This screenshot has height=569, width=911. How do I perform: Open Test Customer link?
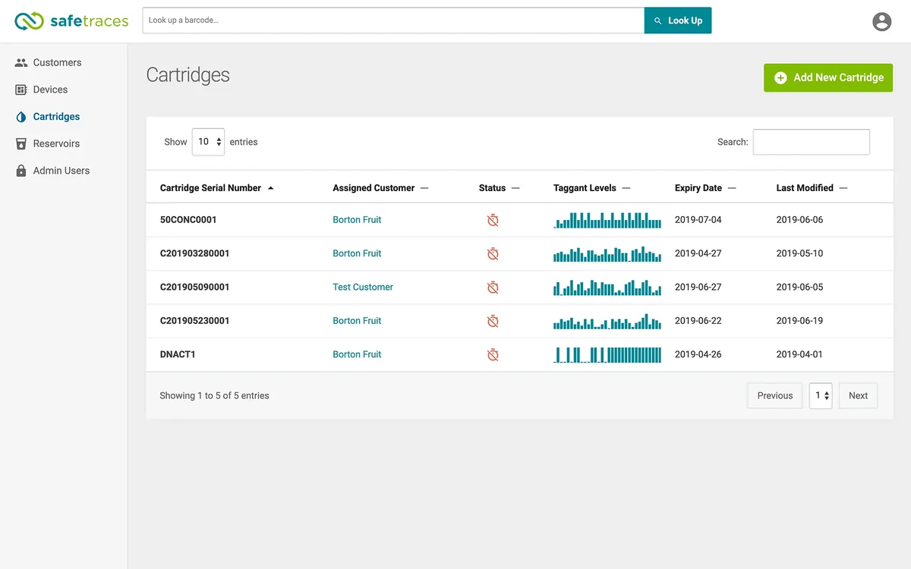coord(363,288)
